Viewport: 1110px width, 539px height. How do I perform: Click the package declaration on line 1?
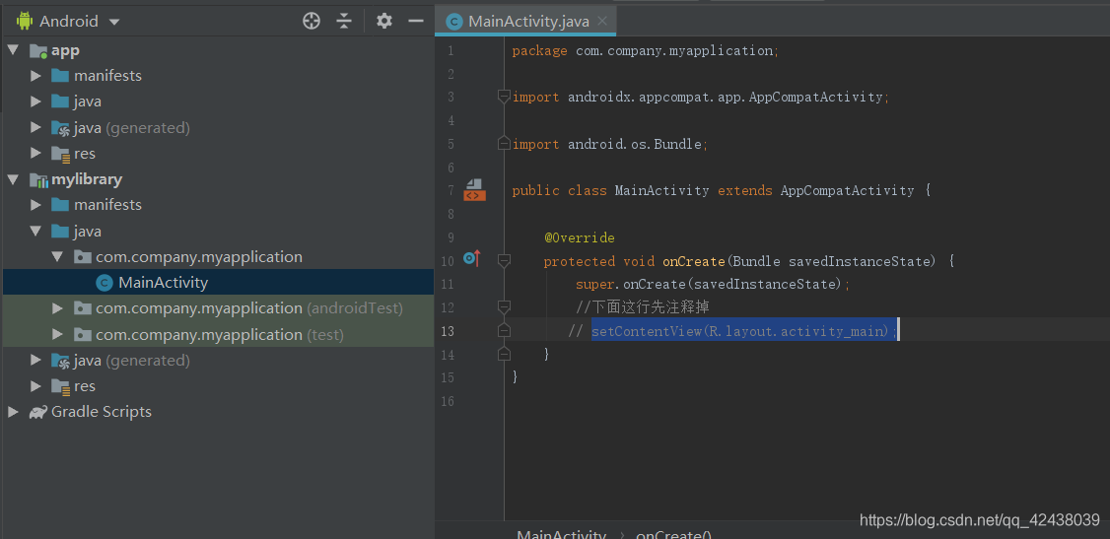[646, 51]
